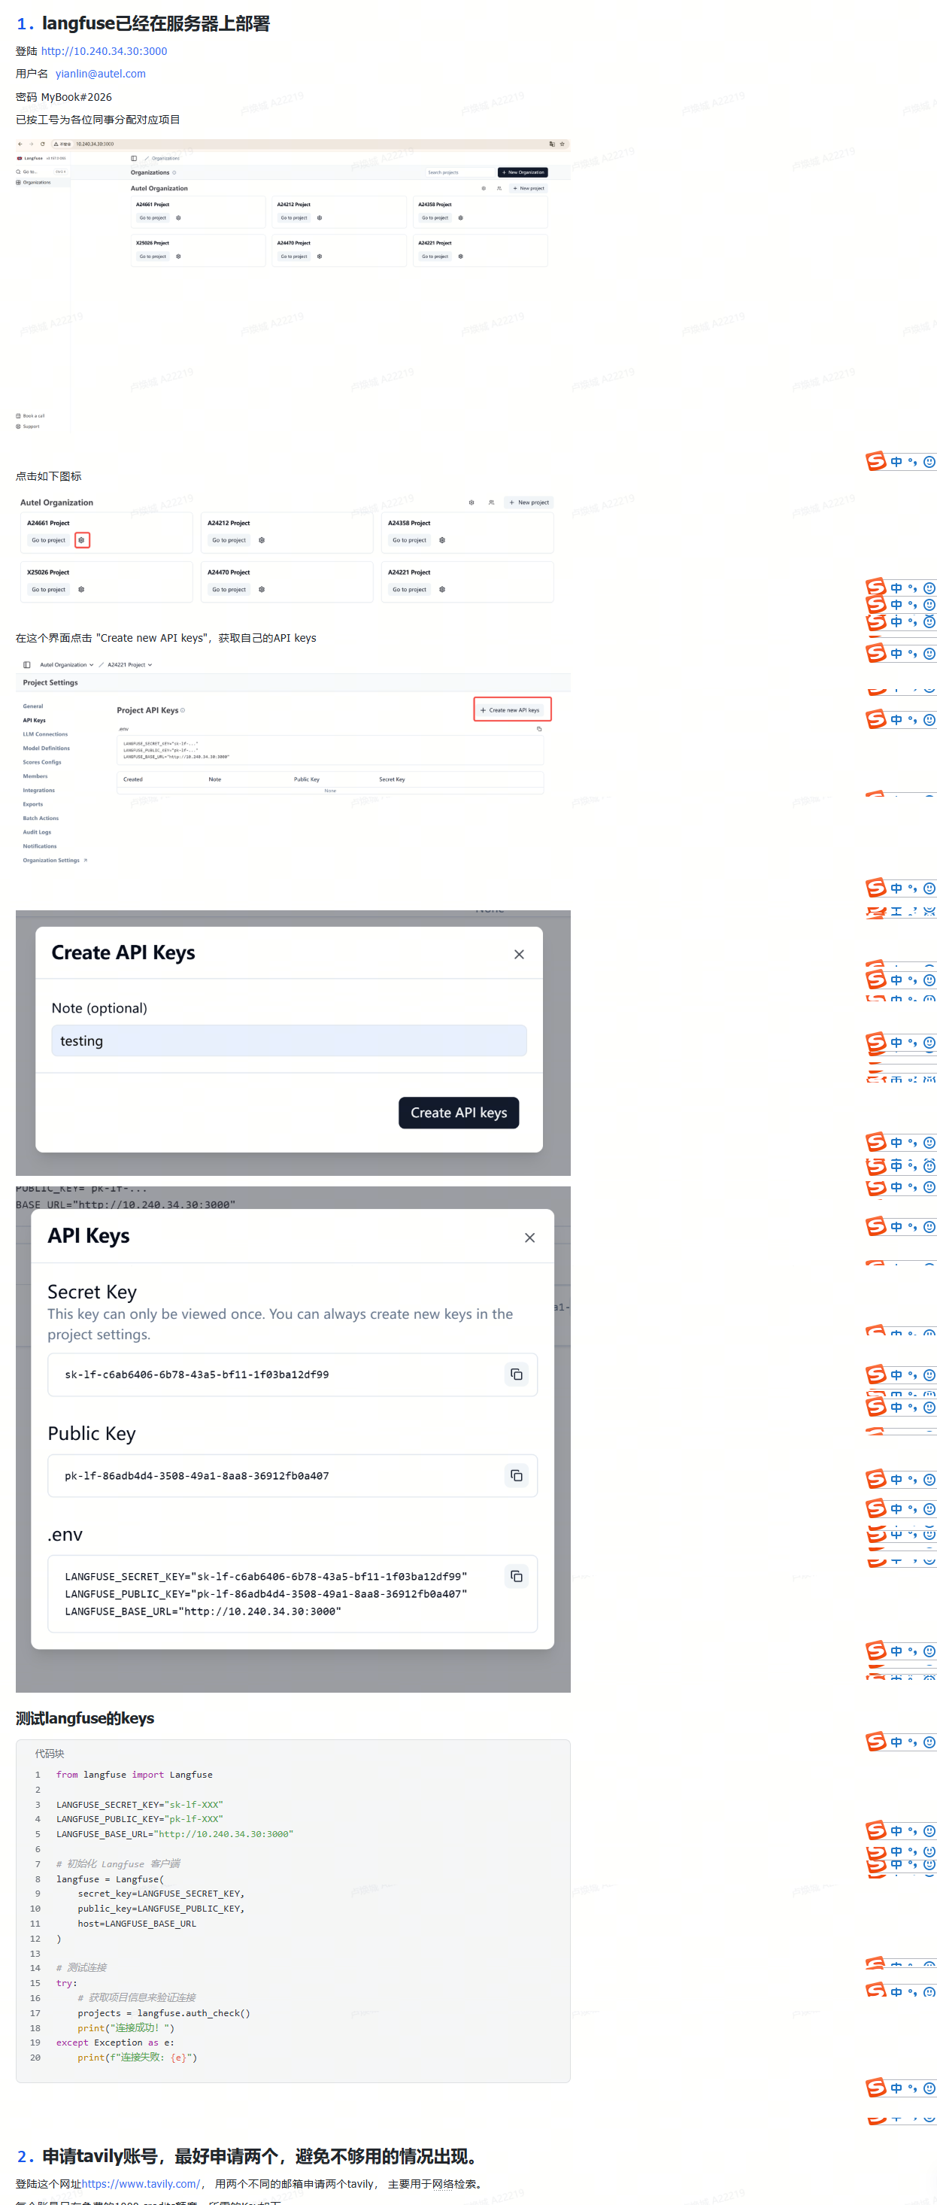Click the browser reload icon beside the address bar
937x2205 pixels.
point(42,144)
